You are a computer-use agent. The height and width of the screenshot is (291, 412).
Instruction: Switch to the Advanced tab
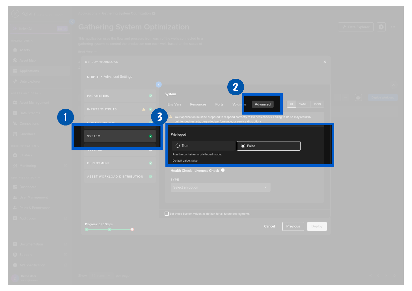(262, 104)
